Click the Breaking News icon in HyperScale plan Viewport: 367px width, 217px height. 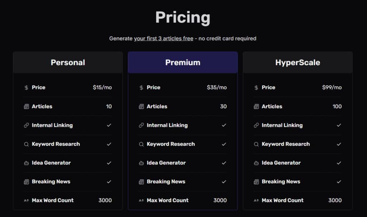256,182
